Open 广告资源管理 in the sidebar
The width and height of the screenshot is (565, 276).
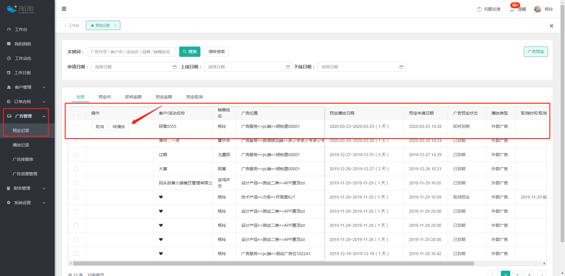coord(25,174)
